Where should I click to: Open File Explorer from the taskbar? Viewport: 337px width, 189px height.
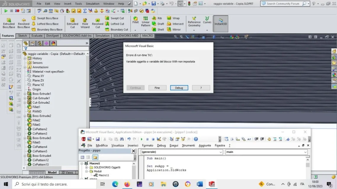point(163,184)
